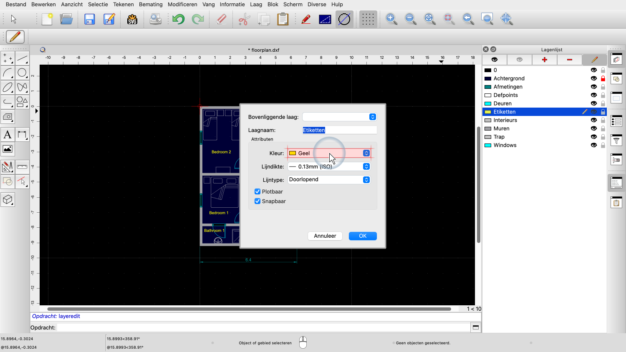The height and width of the screenshot is (352, 626).
Task: Click the Zoom In magnifier icon
Action: coord(391,19)
